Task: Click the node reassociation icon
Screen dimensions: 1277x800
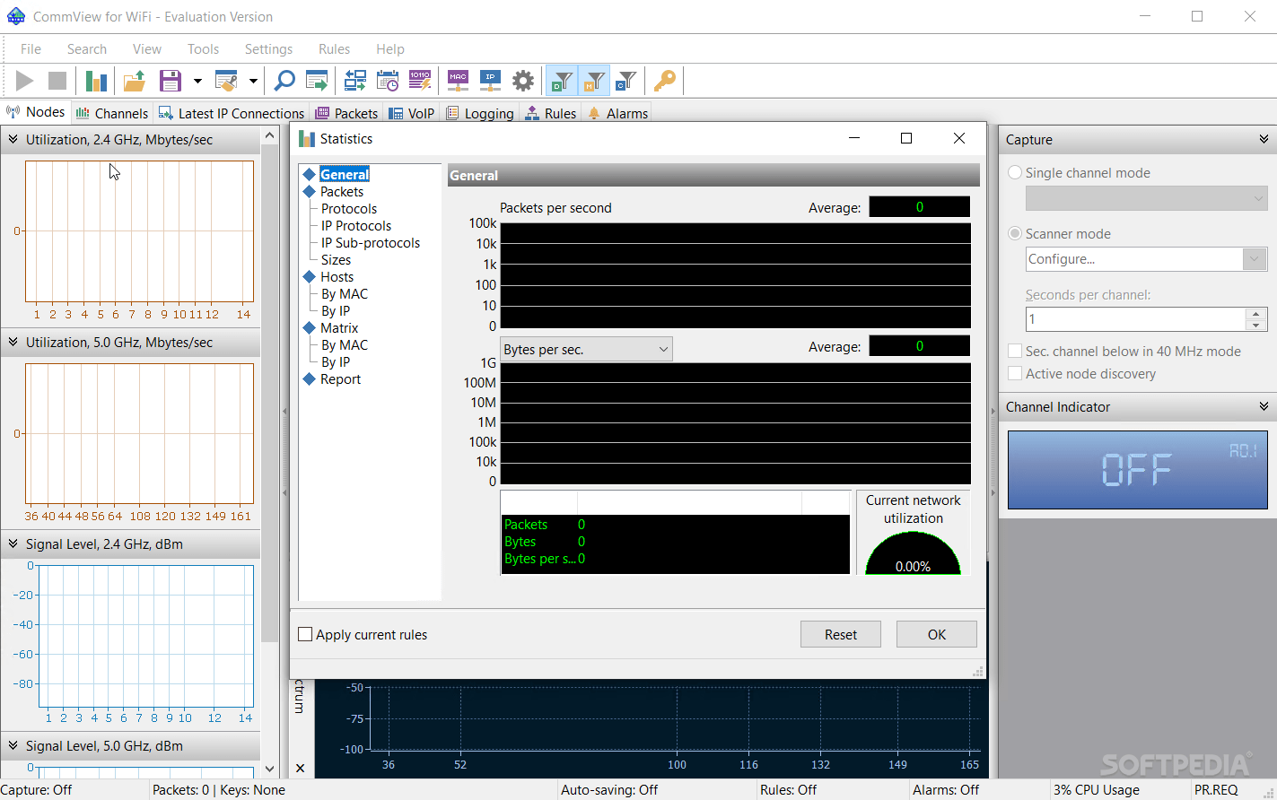Action: click(354, 80)
